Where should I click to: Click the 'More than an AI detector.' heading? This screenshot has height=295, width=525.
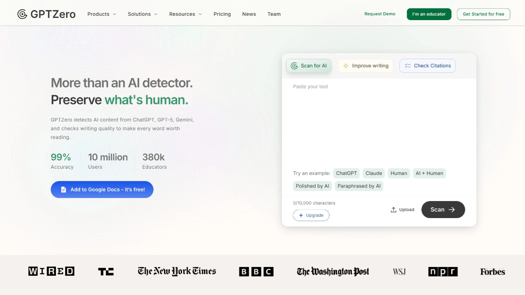[122, 83]
